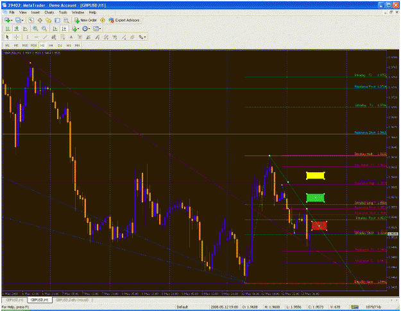The height and width of the screenshot is (311, 401).
Task: Select the M30 timeframe button
Action: click(33, 45)
